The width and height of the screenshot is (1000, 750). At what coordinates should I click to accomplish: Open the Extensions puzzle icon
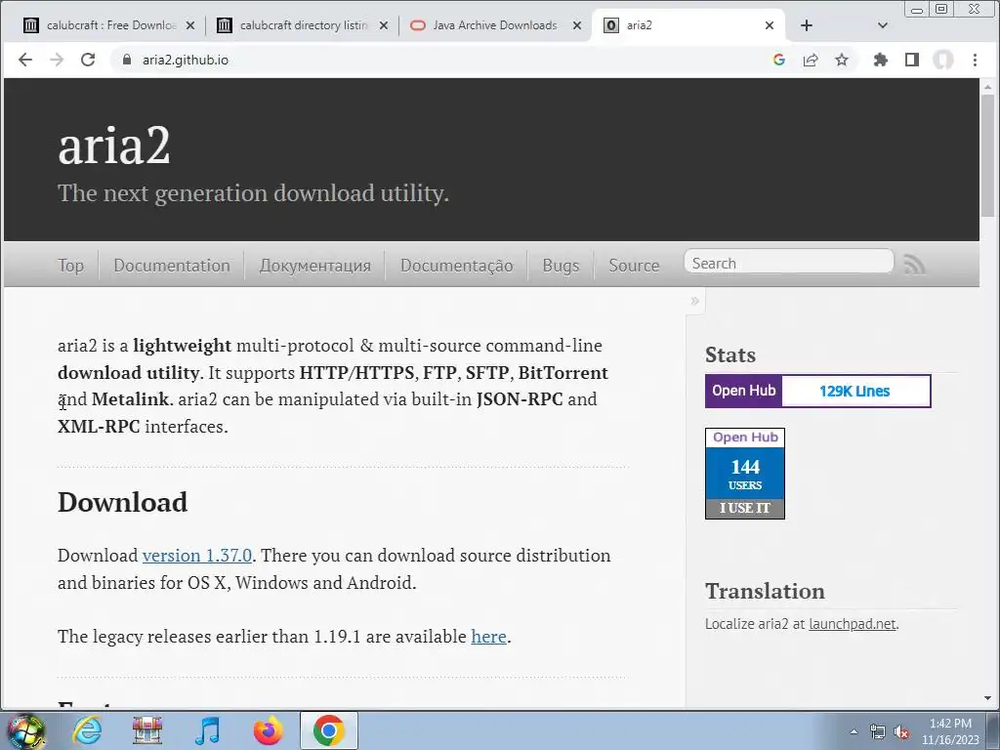tap(881, 60)
